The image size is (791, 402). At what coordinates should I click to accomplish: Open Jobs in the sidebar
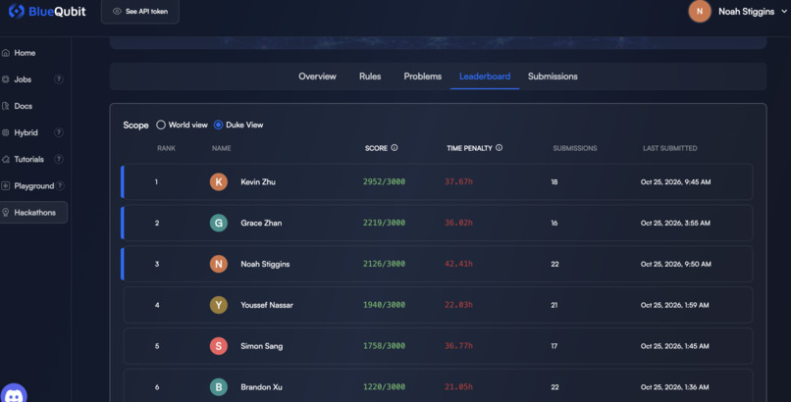point(23,79)
